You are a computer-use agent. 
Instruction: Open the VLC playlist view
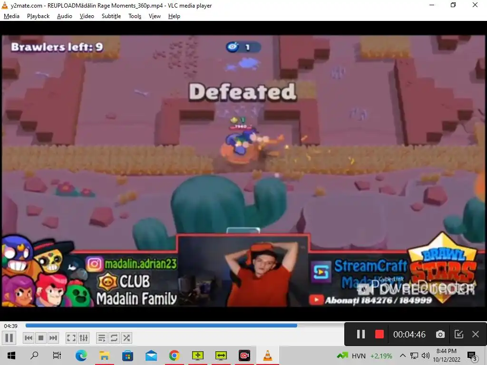click(x=102, y=338)
